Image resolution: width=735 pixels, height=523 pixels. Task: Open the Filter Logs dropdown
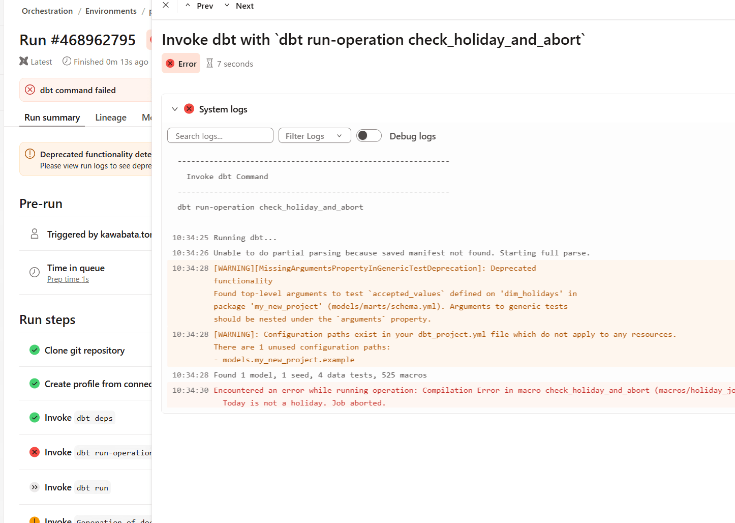pyautogui.click(x=314, y=136)
